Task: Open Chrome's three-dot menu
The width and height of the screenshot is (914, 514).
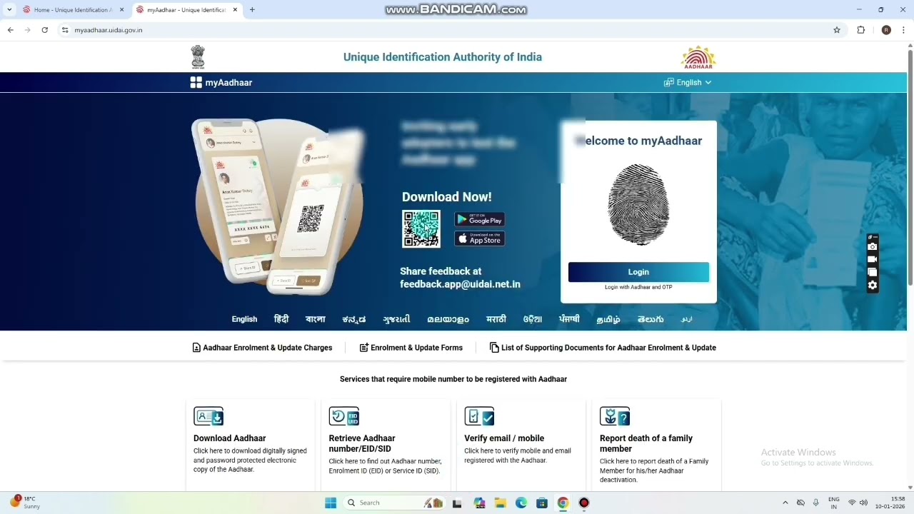Action: tap(904, 30)
